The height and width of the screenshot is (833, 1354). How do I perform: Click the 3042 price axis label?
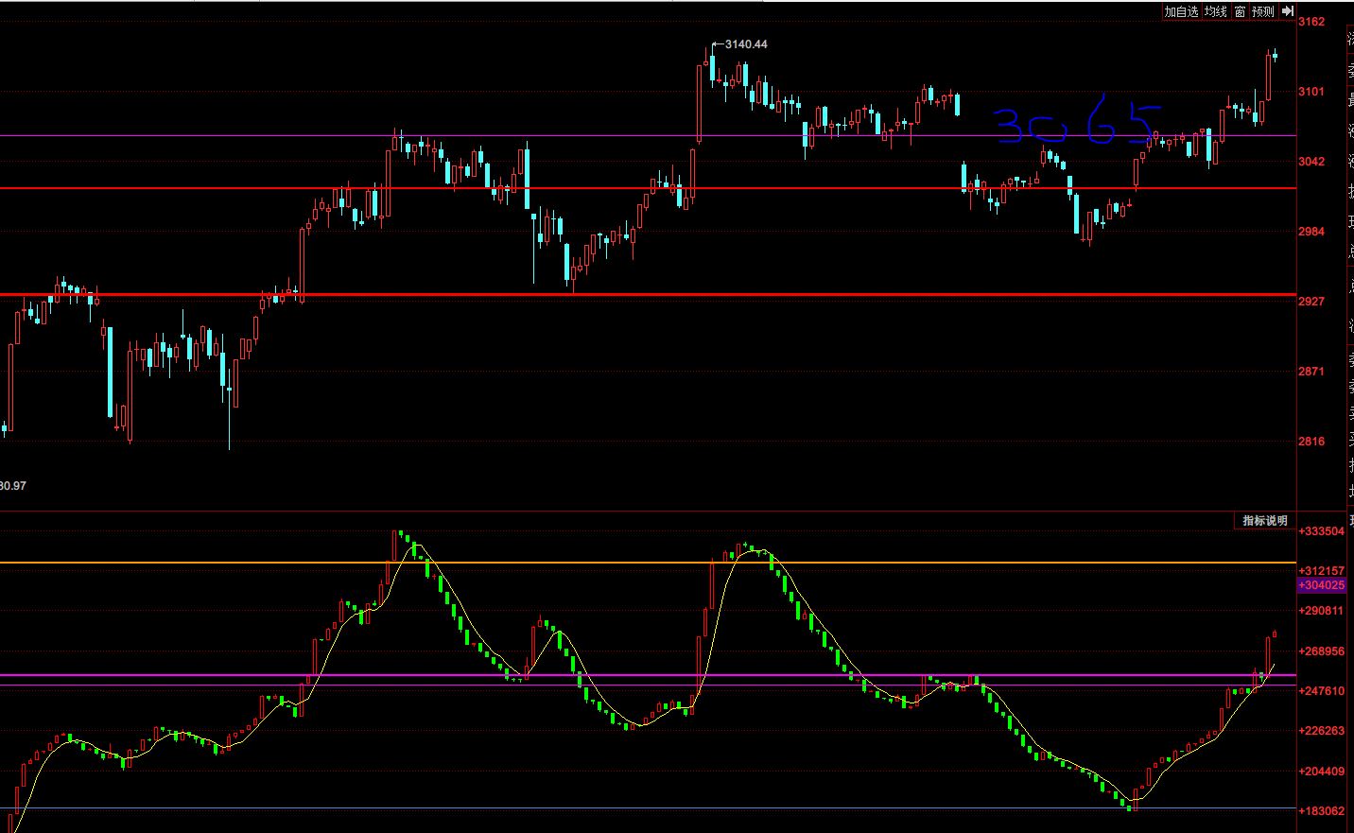tap(1311, 162)
